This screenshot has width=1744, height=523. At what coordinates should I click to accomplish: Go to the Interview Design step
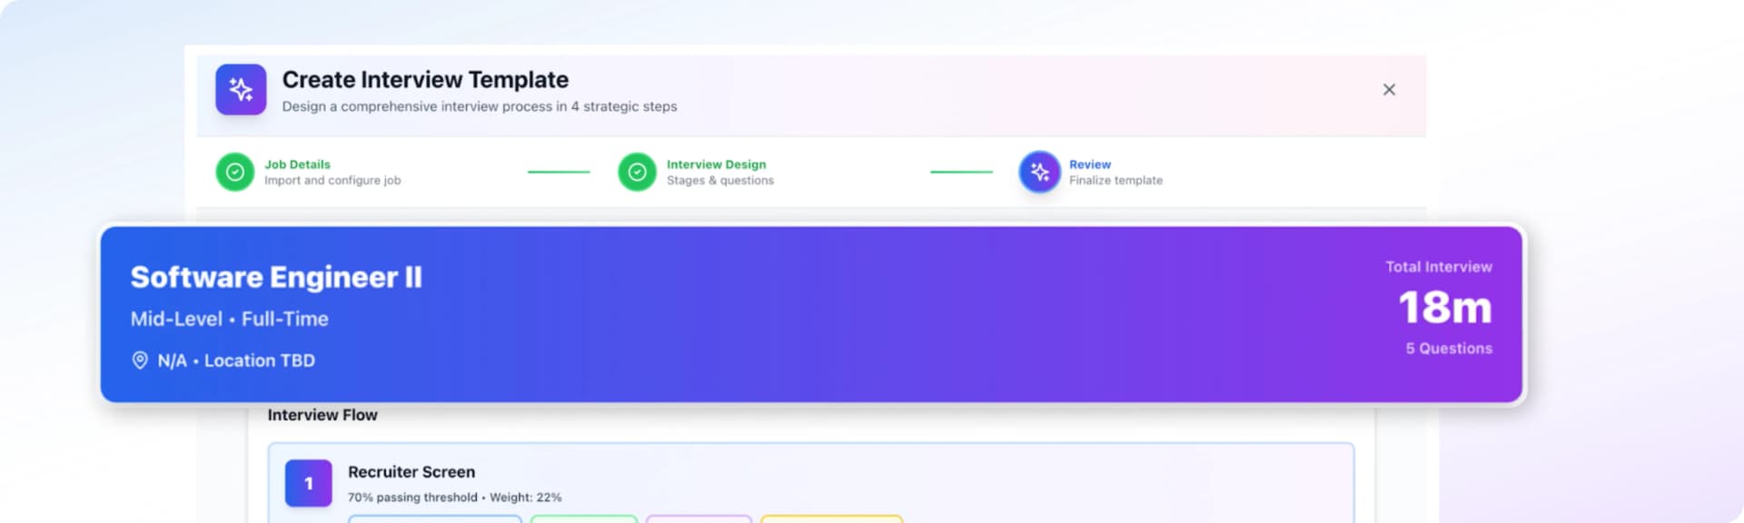coord(716,164)
